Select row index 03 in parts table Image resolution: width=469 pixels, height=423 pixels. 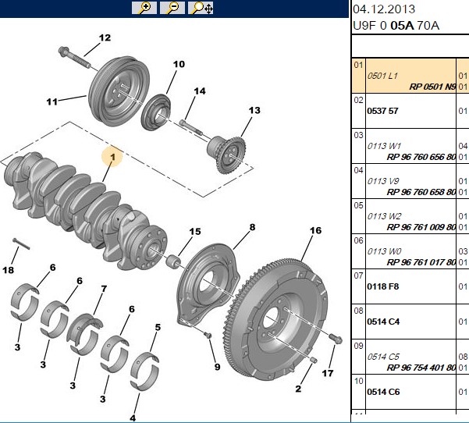[x=358, y=135]
